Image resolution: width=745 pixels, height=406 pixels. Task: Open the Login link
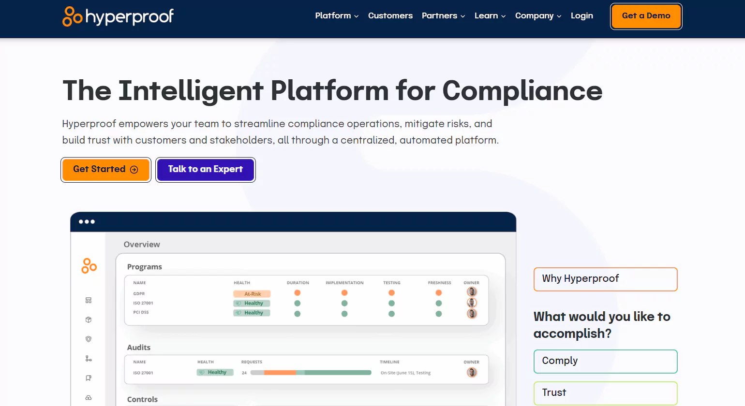point(581,16)
